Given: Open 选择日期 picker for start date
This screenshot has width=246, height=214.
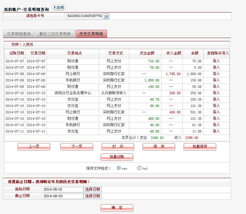Looking at the screenshot, I should tap(93, 189).
